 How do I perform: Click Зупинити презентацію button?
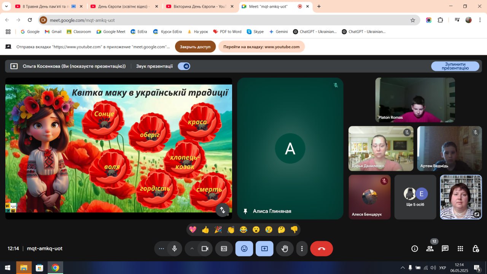[x=455, y=66]
